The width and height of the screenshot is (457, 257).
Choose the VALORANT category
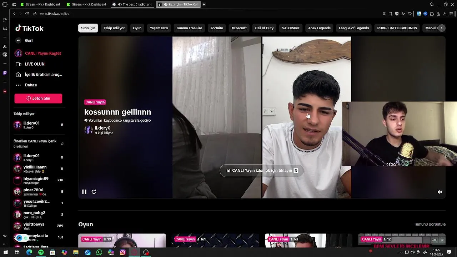pyautogui.click(x=291, y=28)
